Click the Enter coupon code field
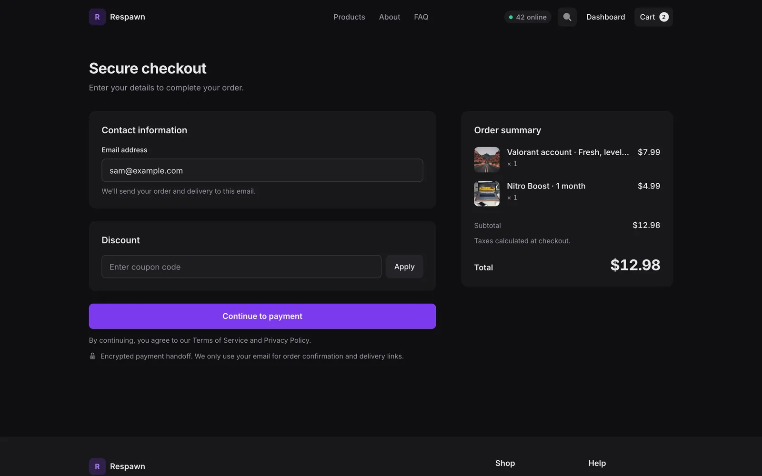This screenshot has height=476, width=762. [241, 267]
